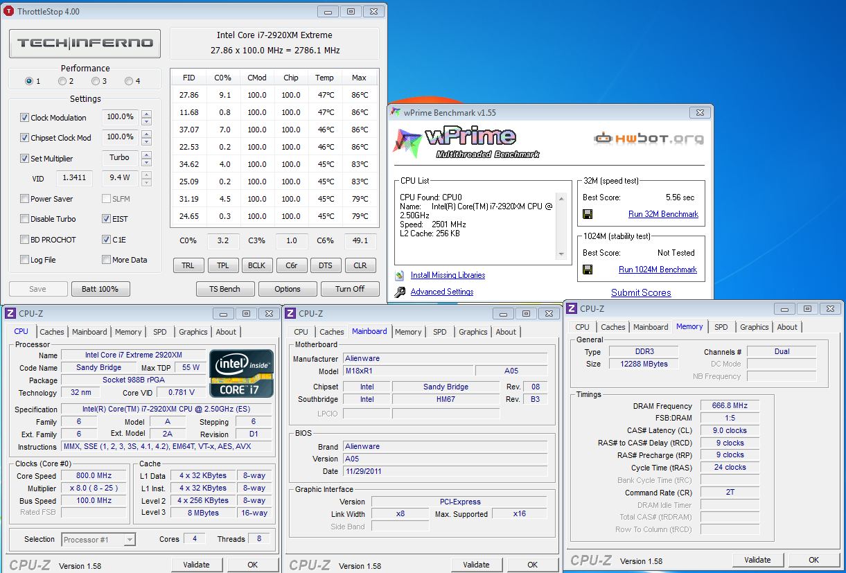846x573 pixels.
Task: Click the TRL button in ThrottleStop
Action: pos(188,265)
